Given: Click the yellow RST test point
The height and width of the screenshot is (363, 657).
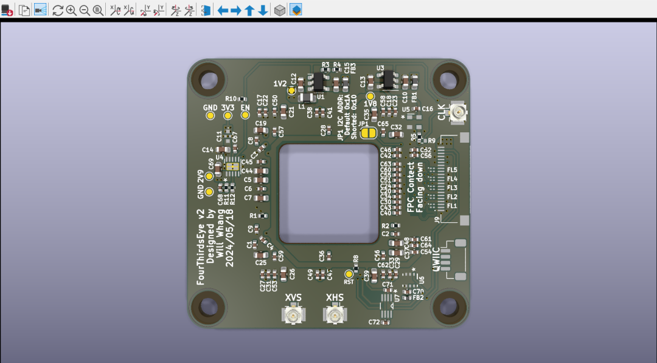Looking at the screenshot, I should [349, 274].
